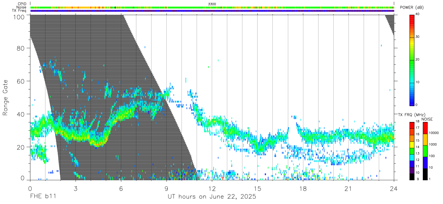Click the noise color strip above the plot
Screen dimensions: 443x204
(212, 7)
